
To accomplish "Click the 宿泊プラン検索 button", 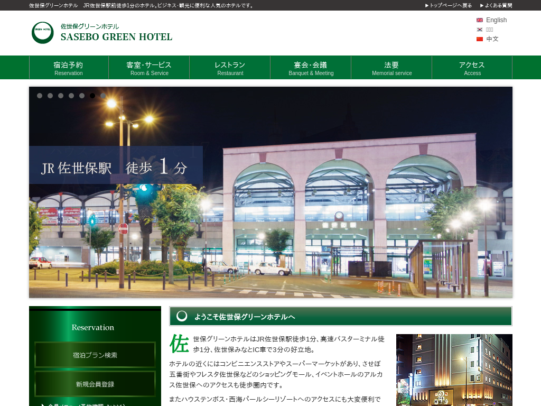I will 95,355.
